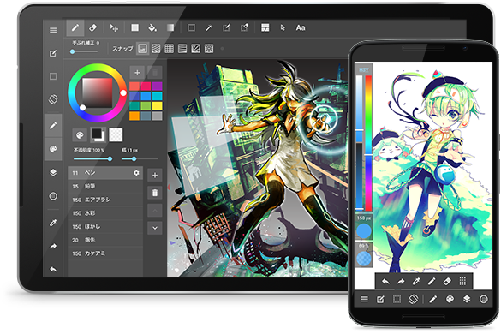Viewport: 501px width, 334px height.
Task: Toggle the transparent color swatch
Action: (x=116, y=134)
